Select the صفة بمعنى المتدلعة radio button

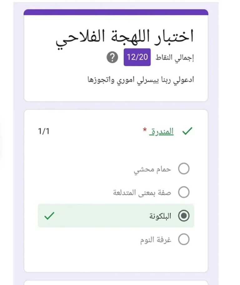tap(184, 192)
